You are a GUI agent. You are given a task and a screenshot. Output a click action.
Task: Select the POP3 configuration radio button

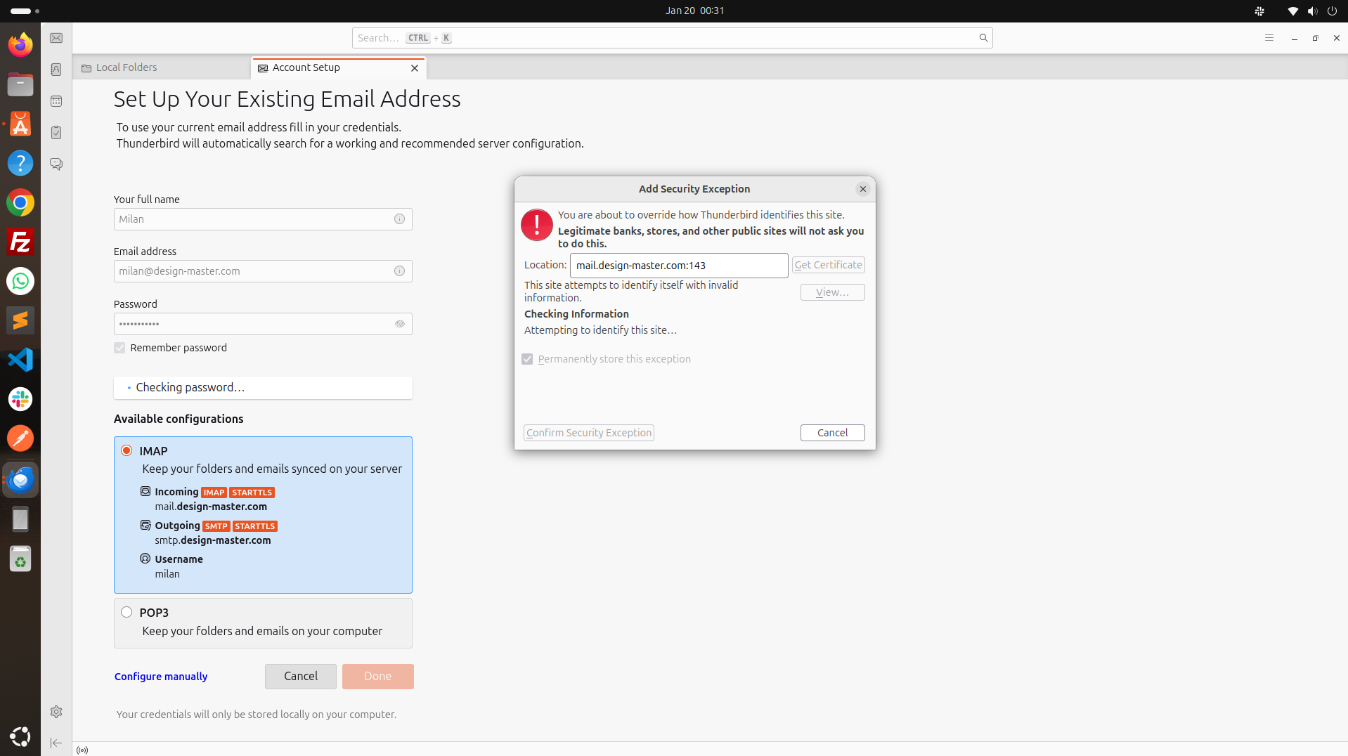(x=127, y=612)
